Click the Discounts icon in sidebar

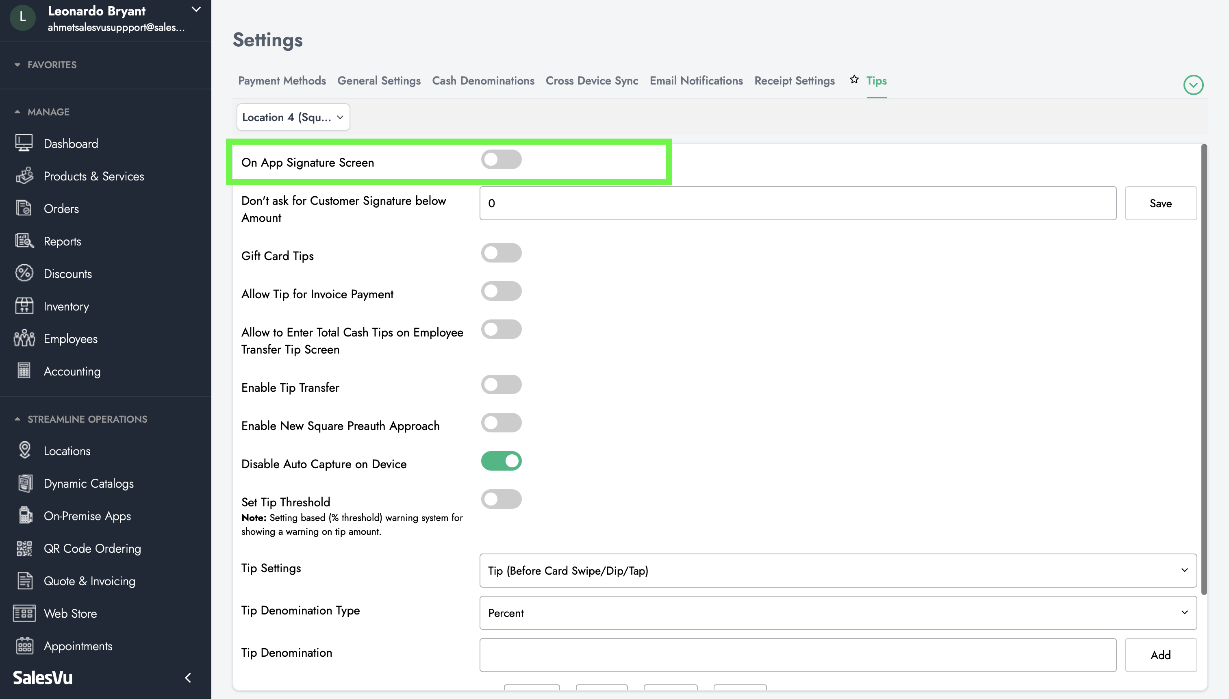point(24,273)
